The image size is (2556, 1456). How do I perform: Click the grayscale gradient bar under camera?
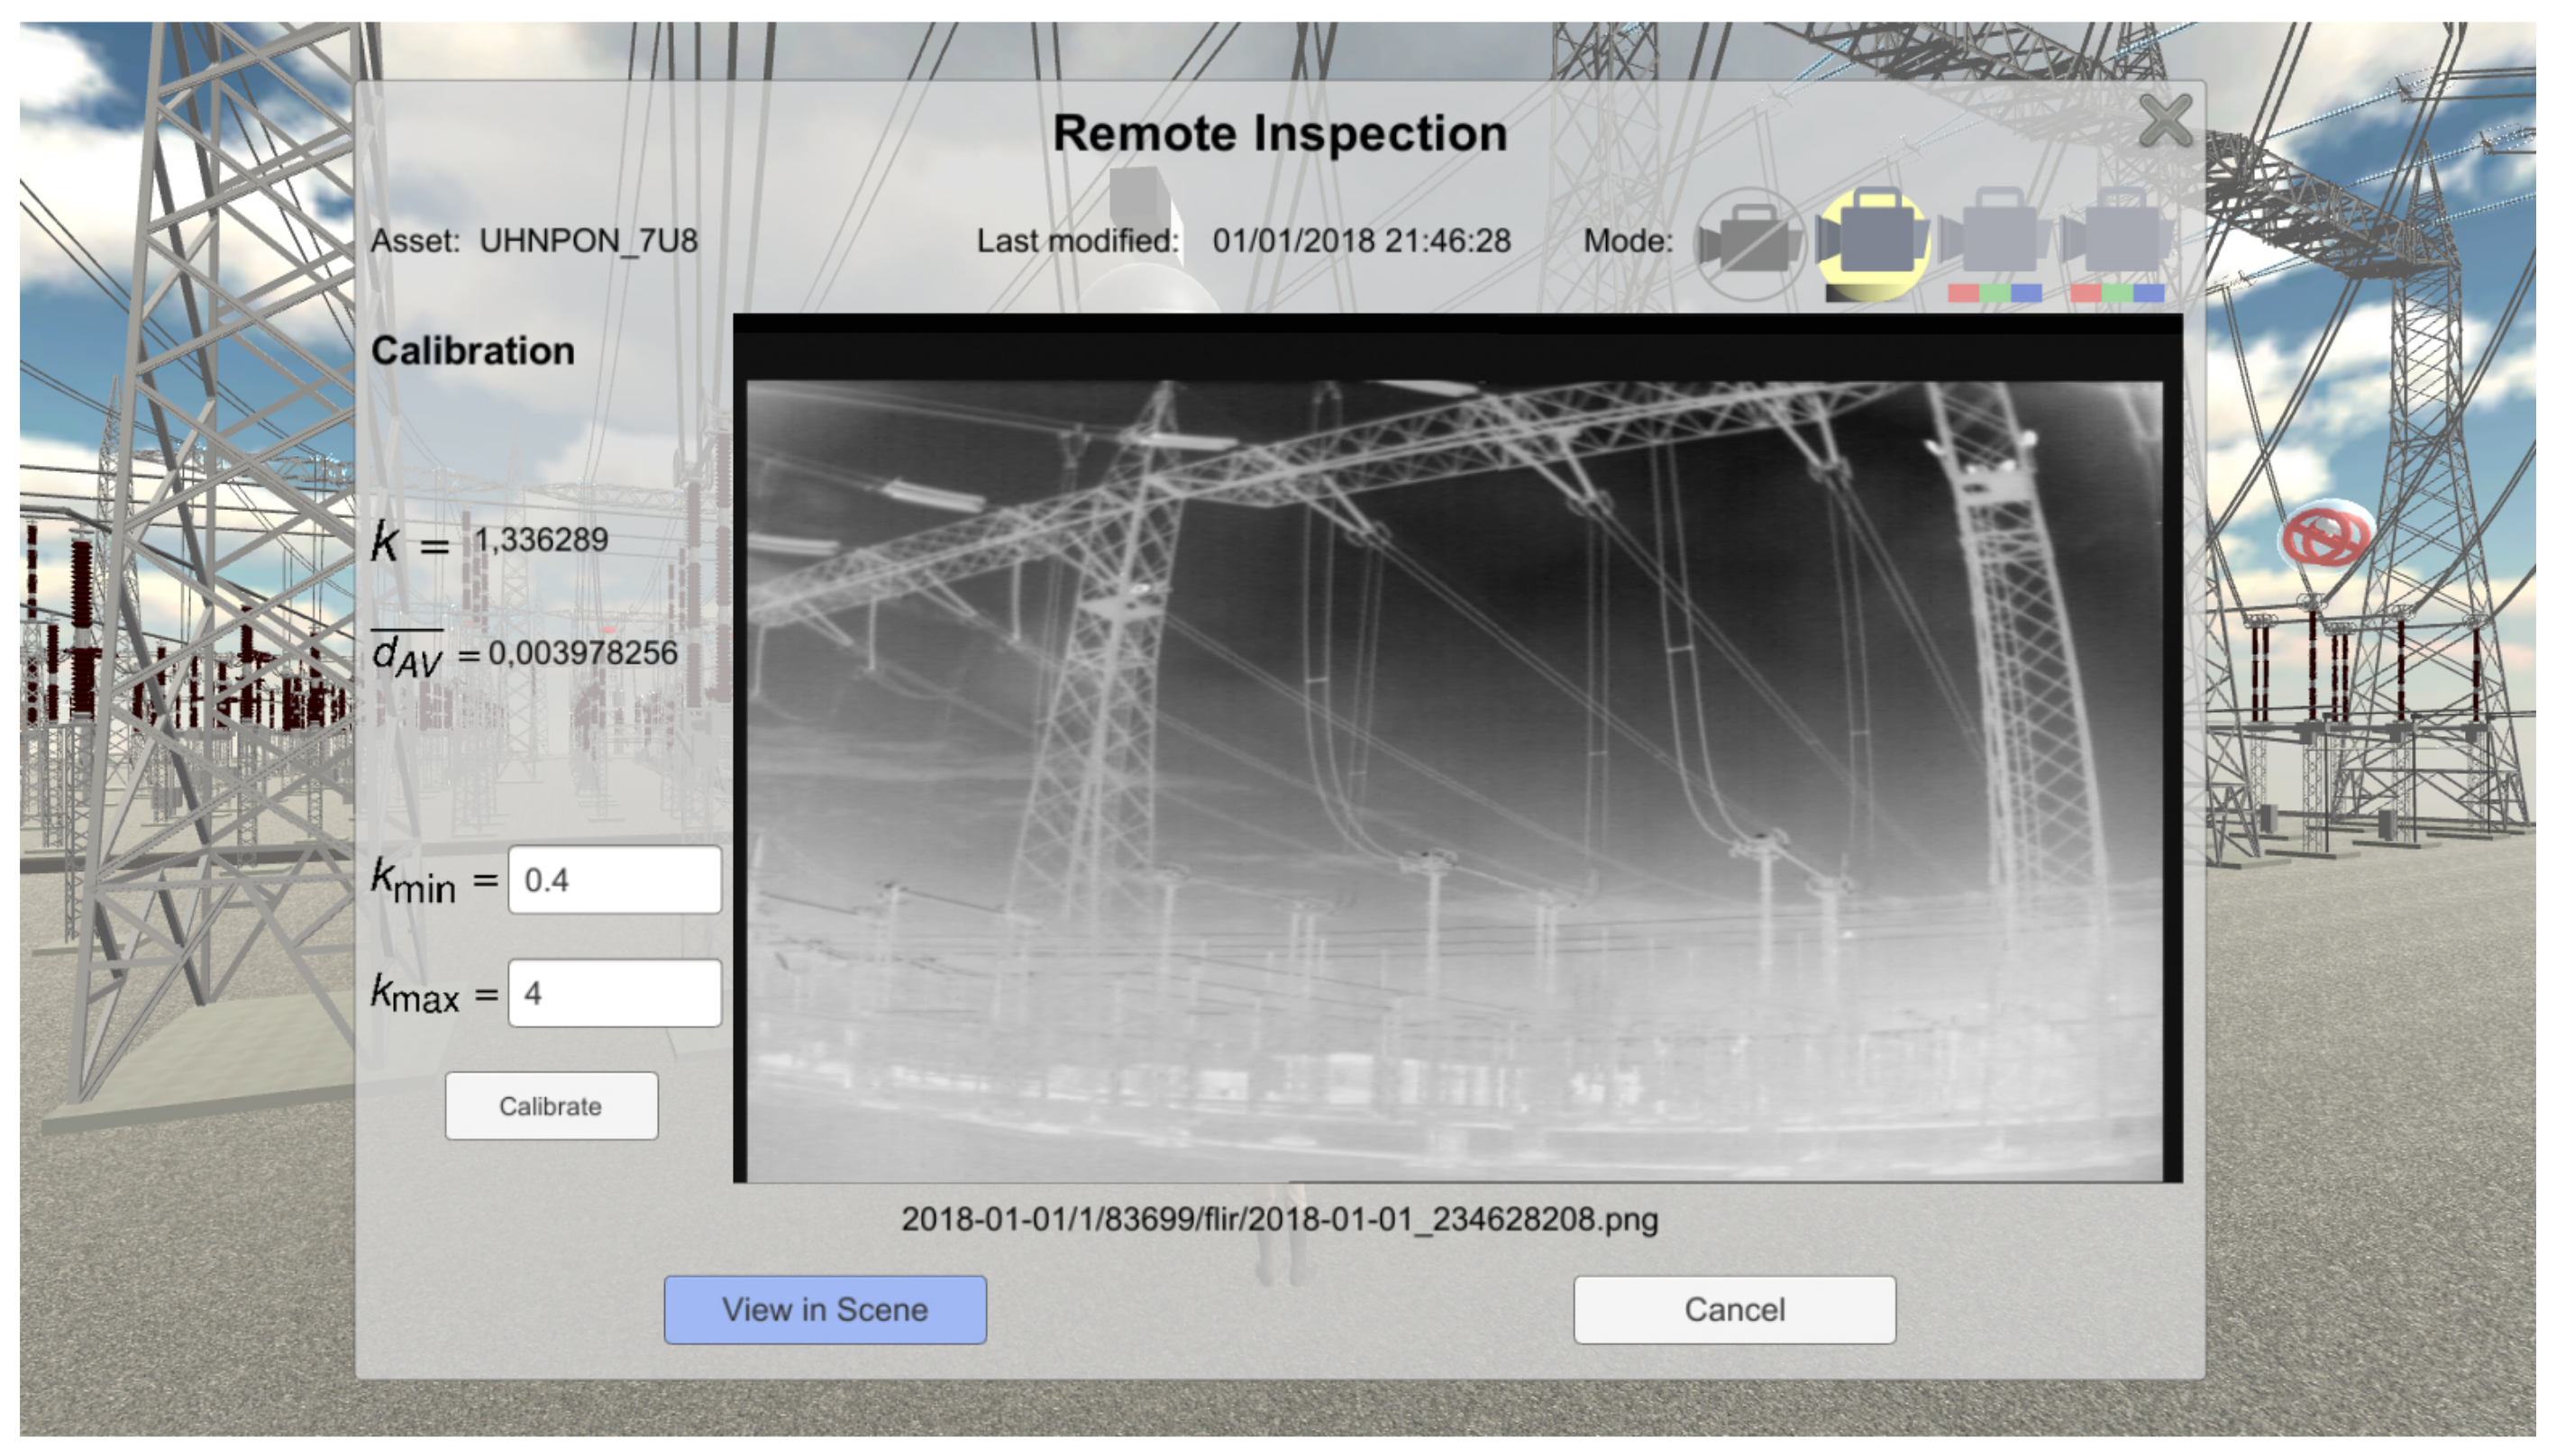[1868, 293]
